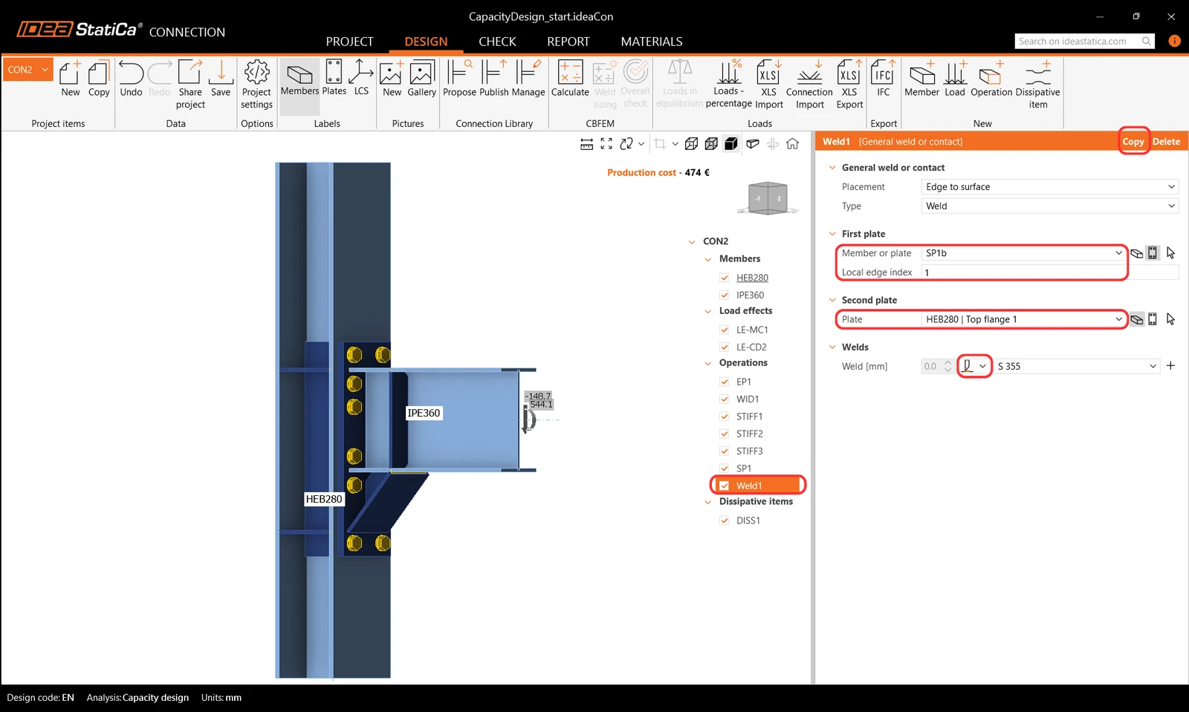Screen dimensions: 1189x712
Task: Toggle the Weld1 operation checkbox
Action: 725,486
